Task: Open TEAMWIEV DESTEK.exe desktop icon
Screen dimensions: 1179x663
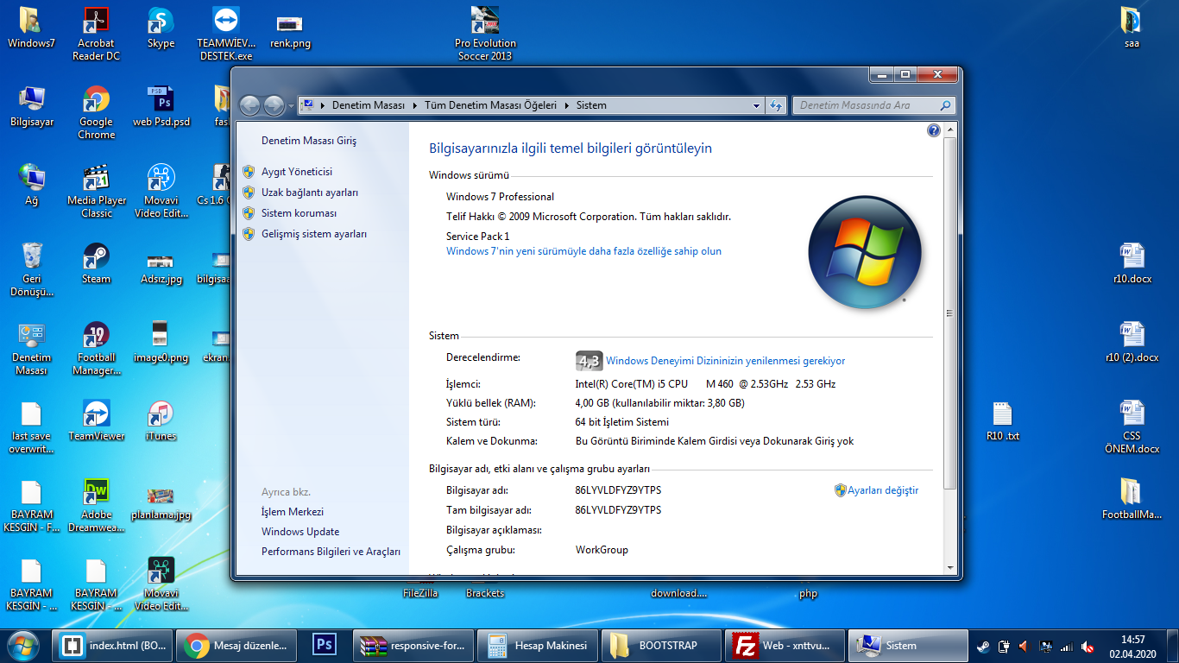Action: pyautogui.click(x=225, y=35)
